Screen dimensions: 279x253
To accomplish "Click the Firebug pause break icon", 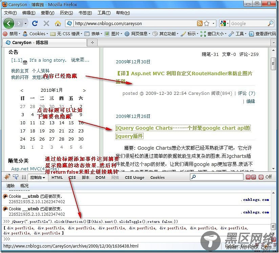I will [24, 177].
